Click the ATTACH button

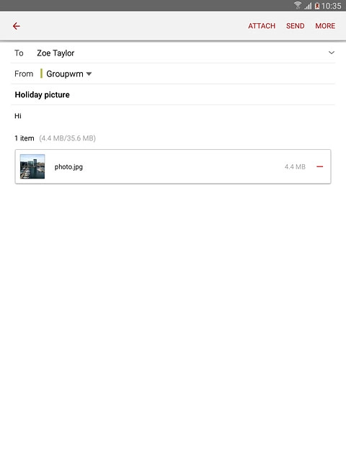262,26
